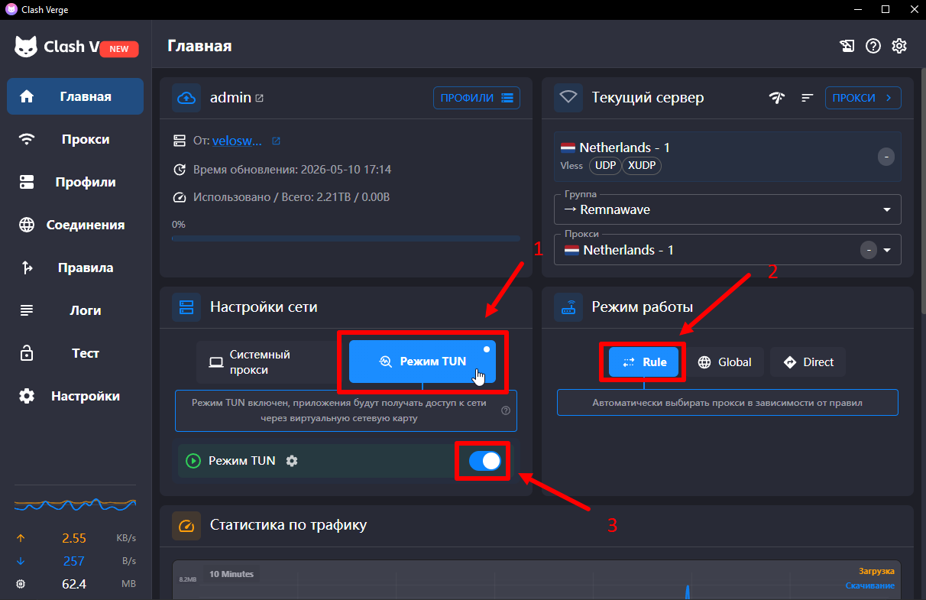Open the Профили sidebar section
Screen dimensions: 926x600
(75, 182)
